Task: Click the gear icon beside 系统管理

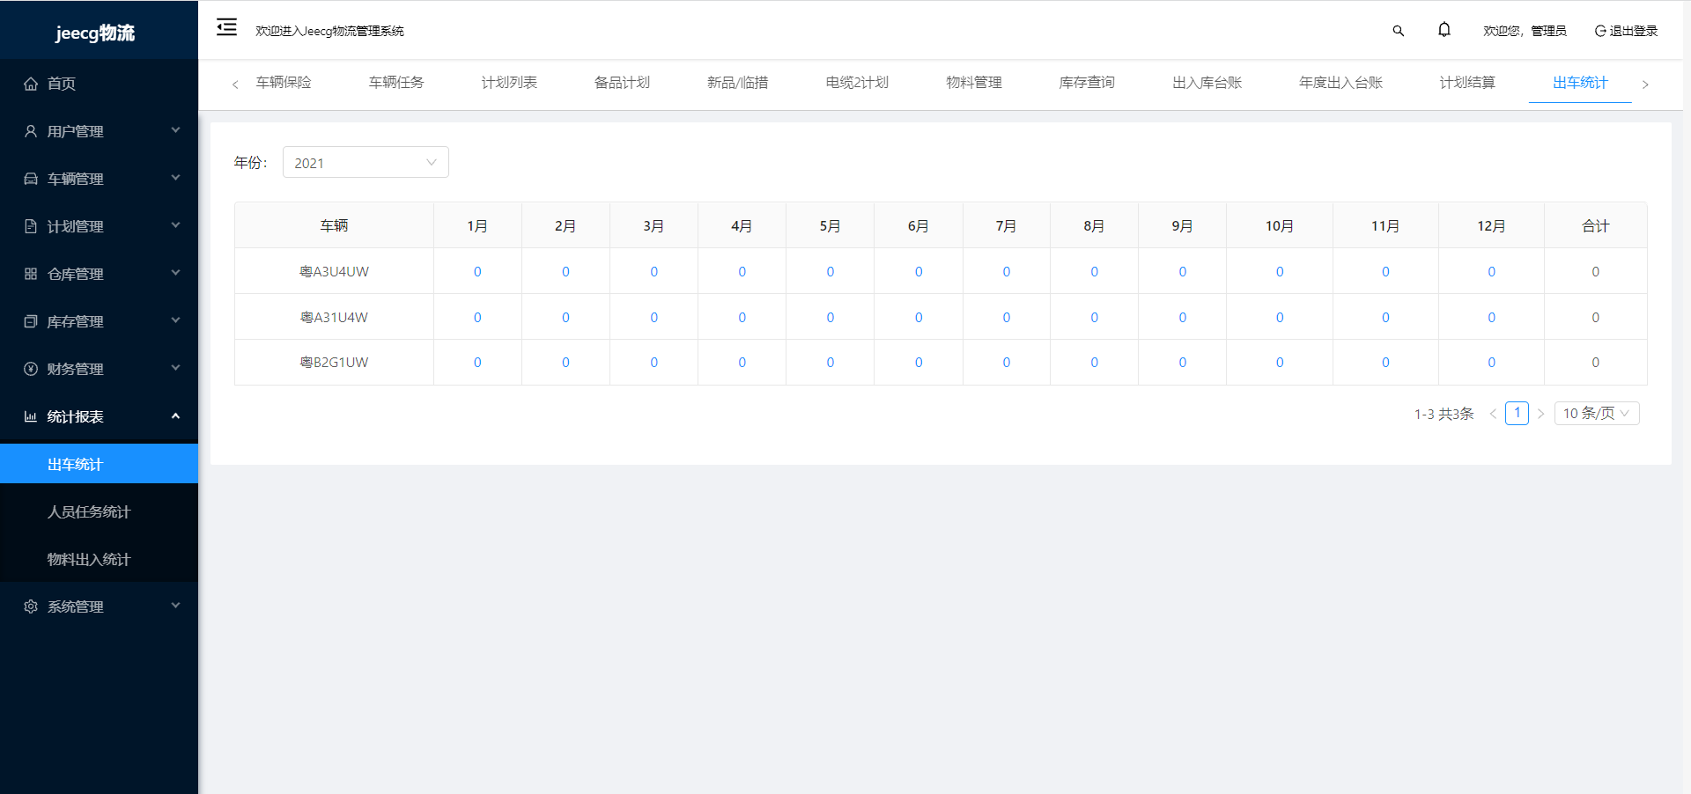Action: (31, 607)
